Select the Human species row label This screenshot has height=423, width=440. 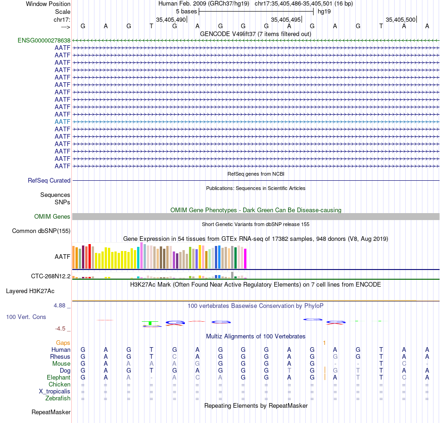61,349
